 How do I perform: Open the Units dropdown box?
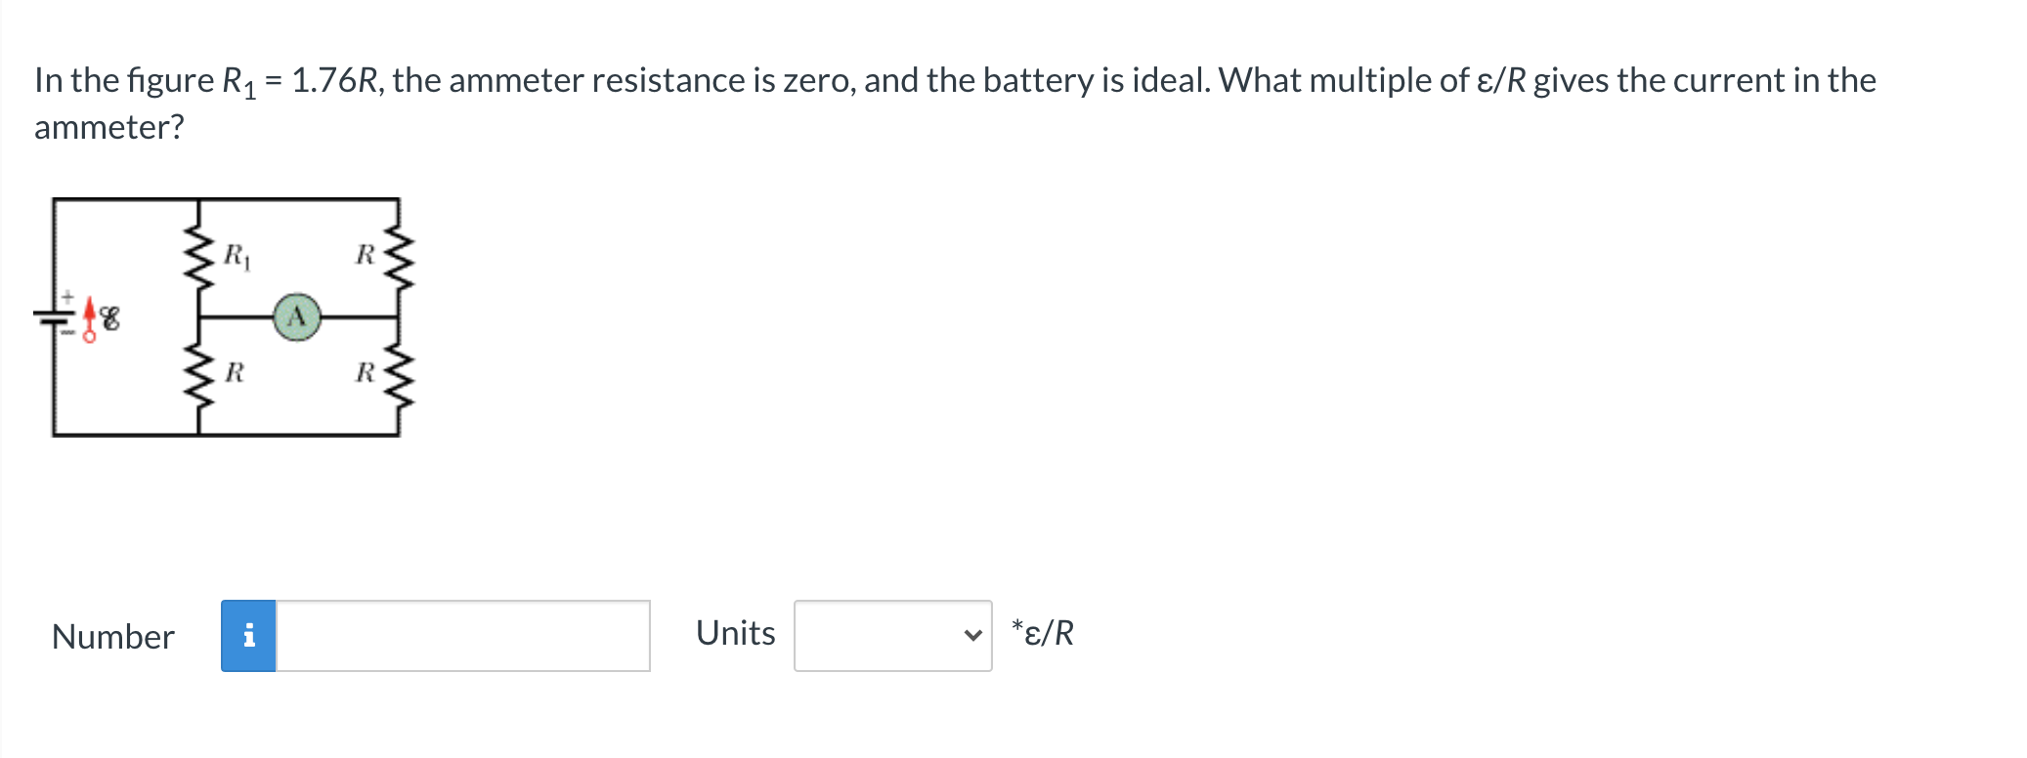click(893, 636)
